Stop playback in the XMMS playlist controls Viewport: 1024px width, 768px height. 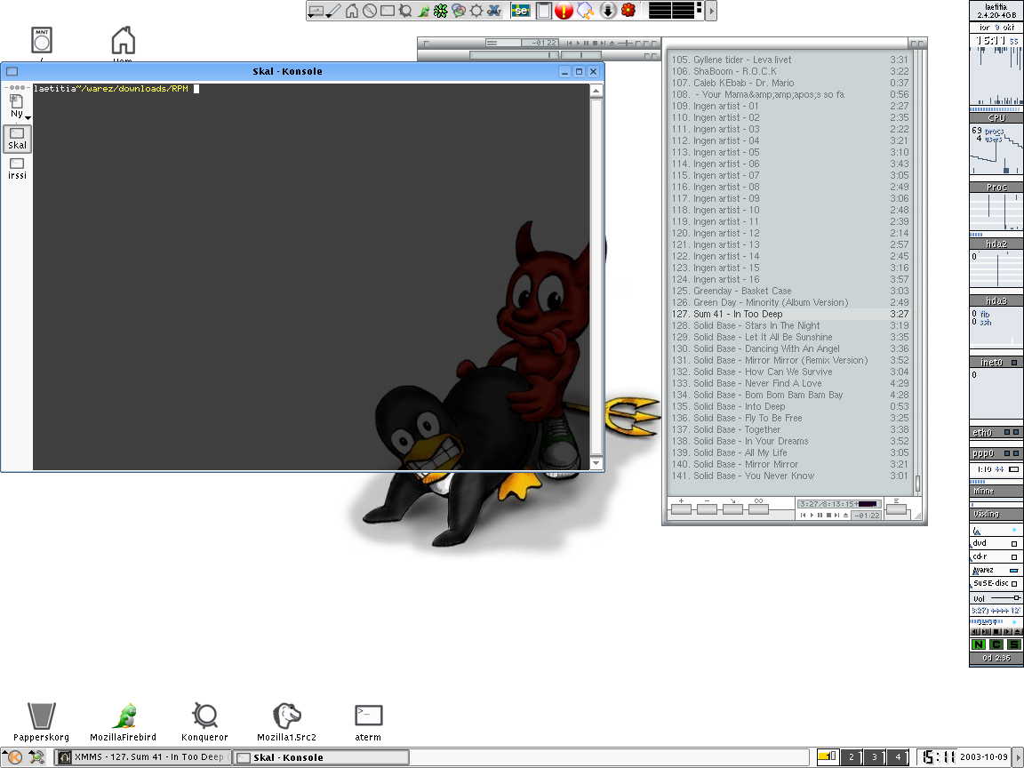[828, 516]
